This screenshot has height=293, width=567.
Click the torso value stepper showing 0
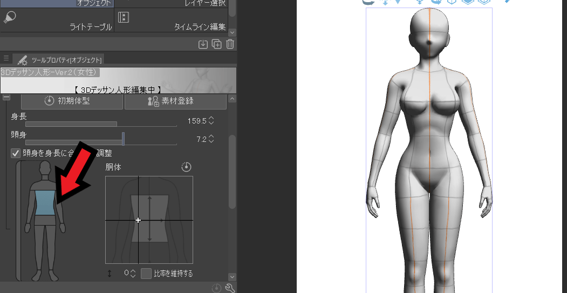pos(133,274)
